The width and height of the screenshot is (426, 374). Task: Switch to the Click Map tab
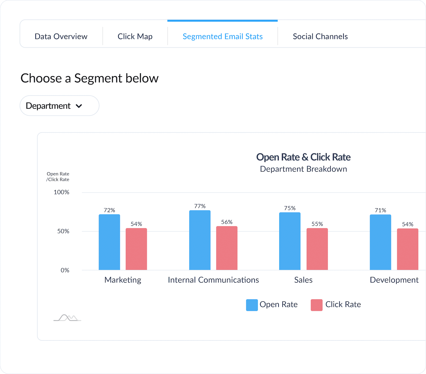click(135, 36)
